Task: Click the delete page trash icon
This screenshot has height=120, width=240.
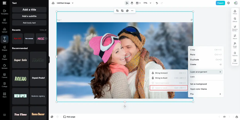Action: [57, 117]
